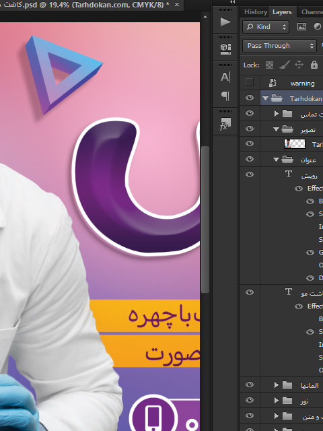323x431 pixels.
Task: Hide the تصویر group
Action: (250, 129)
